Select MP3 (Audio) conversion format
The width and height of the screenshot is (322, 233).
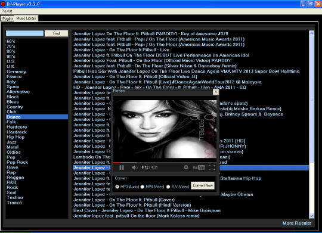[117, 187]
